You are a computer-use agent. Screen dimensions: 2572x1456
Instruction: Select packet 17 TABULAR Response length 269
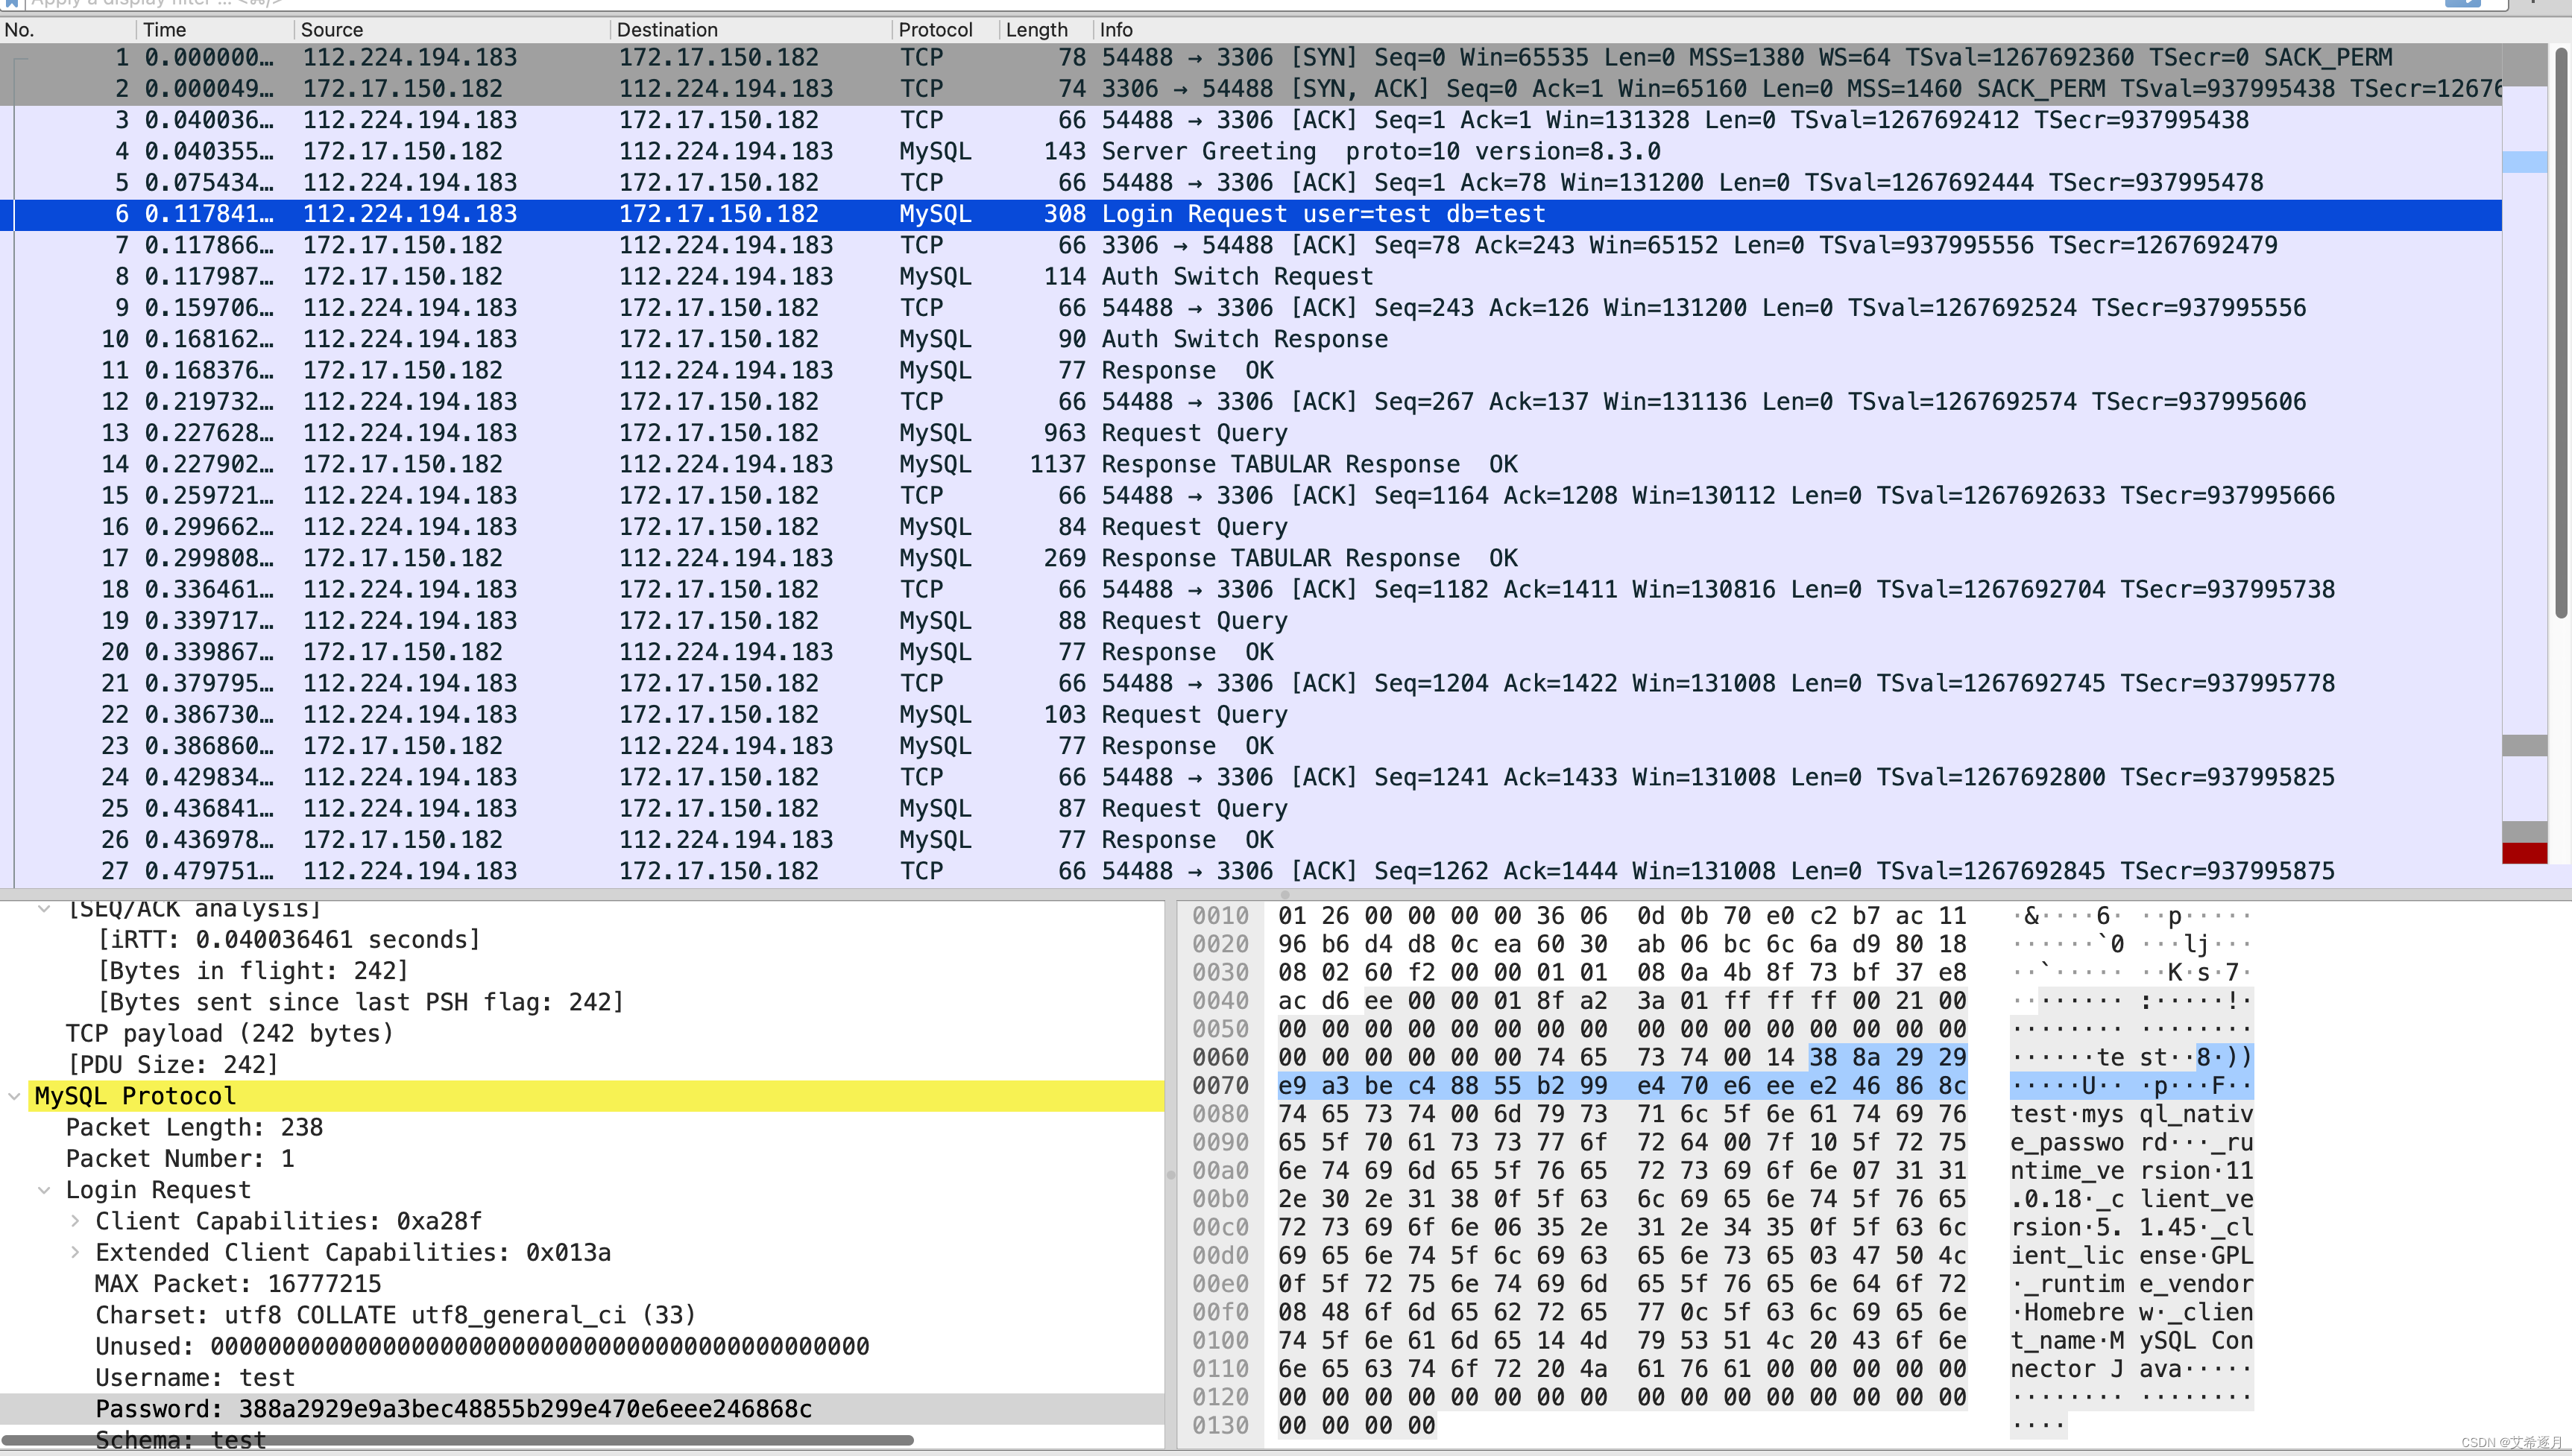1250,558
